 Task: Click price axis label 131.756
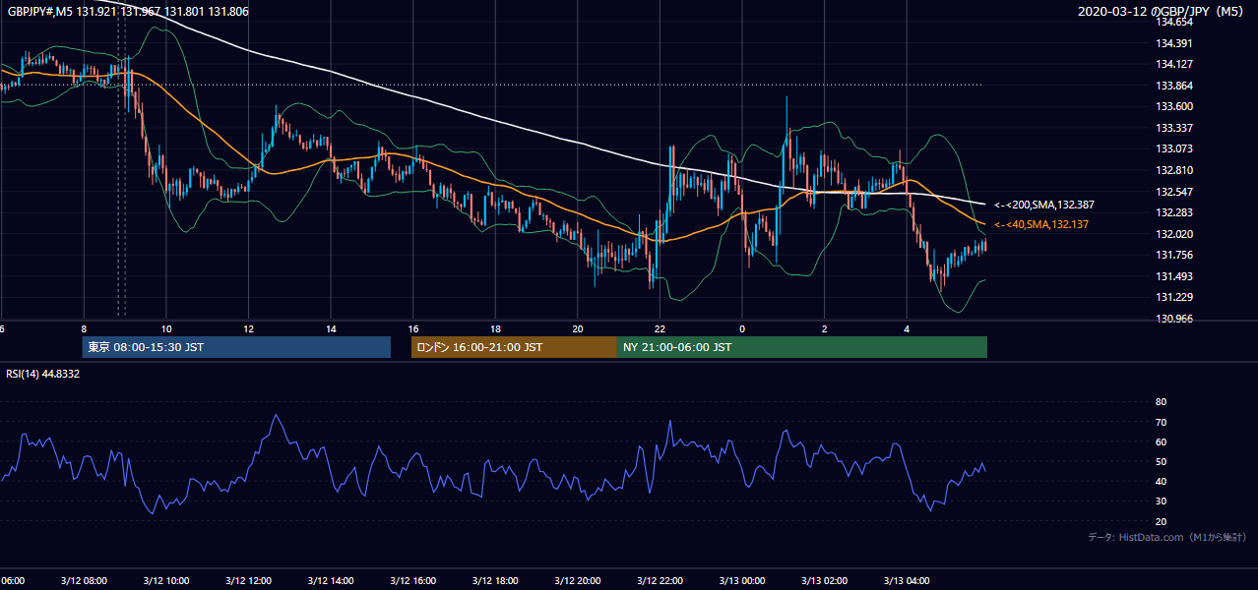pos(1174,255)
